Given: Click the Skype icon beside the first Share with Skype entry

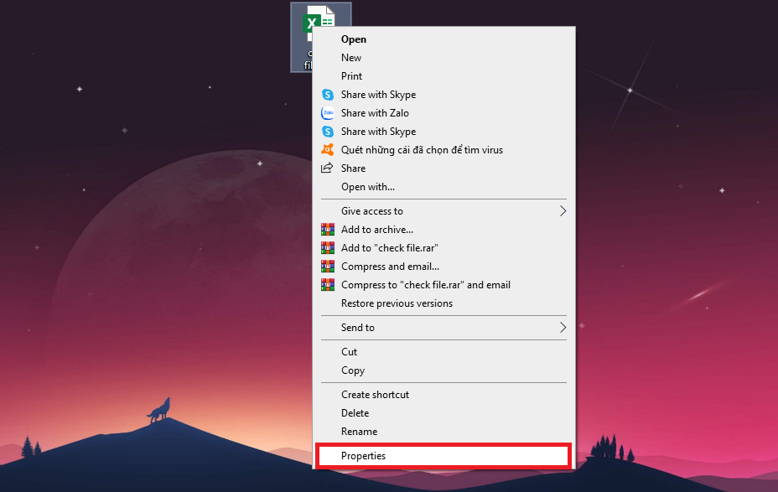Looking at the screenshot, I should [328, 95].
